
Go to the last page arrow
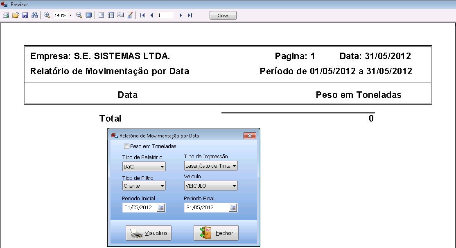coord(190,15)
